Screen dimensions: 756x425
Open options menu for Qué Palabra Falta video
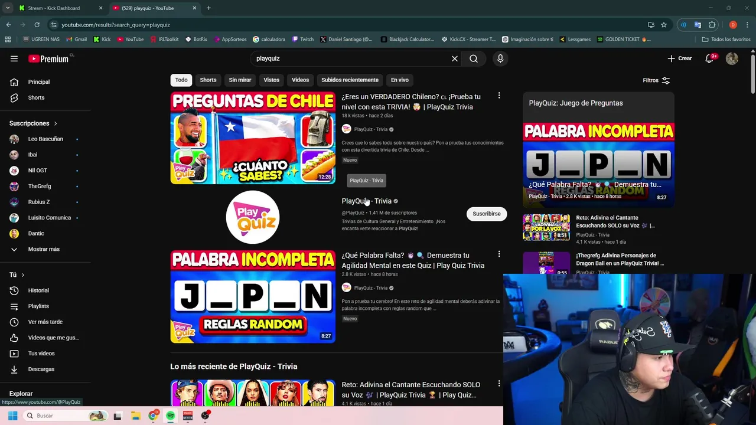[499, 254]
